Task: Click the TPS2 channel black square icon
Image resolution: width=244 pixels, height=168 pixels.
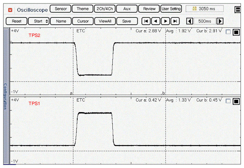Action: [x=236, y=33]
